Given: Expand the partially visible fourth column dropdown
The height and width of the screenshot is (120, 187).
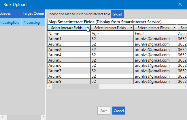Looking at the screenshot, I should pyautogui.click(x=182, y=28).
